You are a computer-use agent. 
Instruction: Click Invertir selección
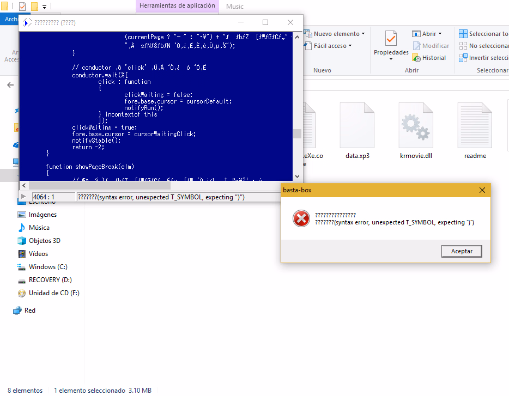pos(482,58)
